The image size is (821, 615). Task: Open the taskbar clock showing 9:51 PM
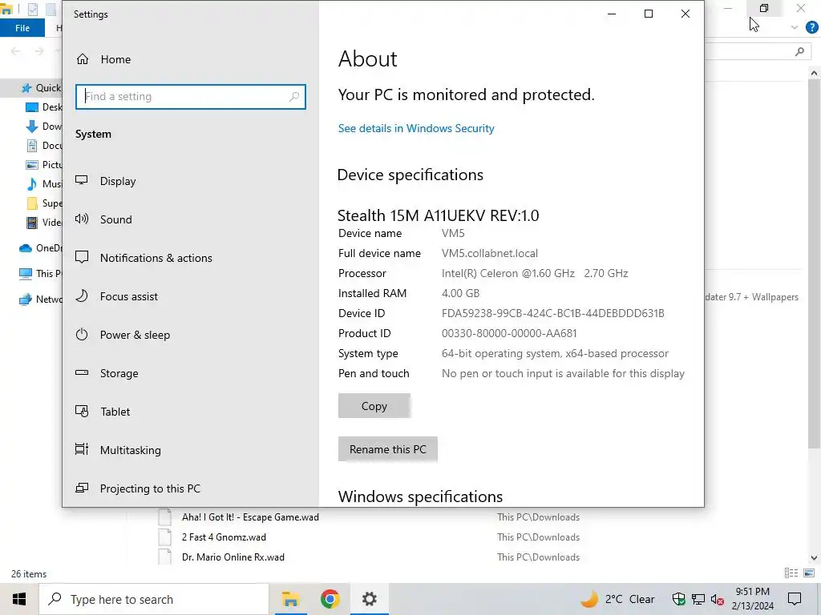tap(752, 599)
